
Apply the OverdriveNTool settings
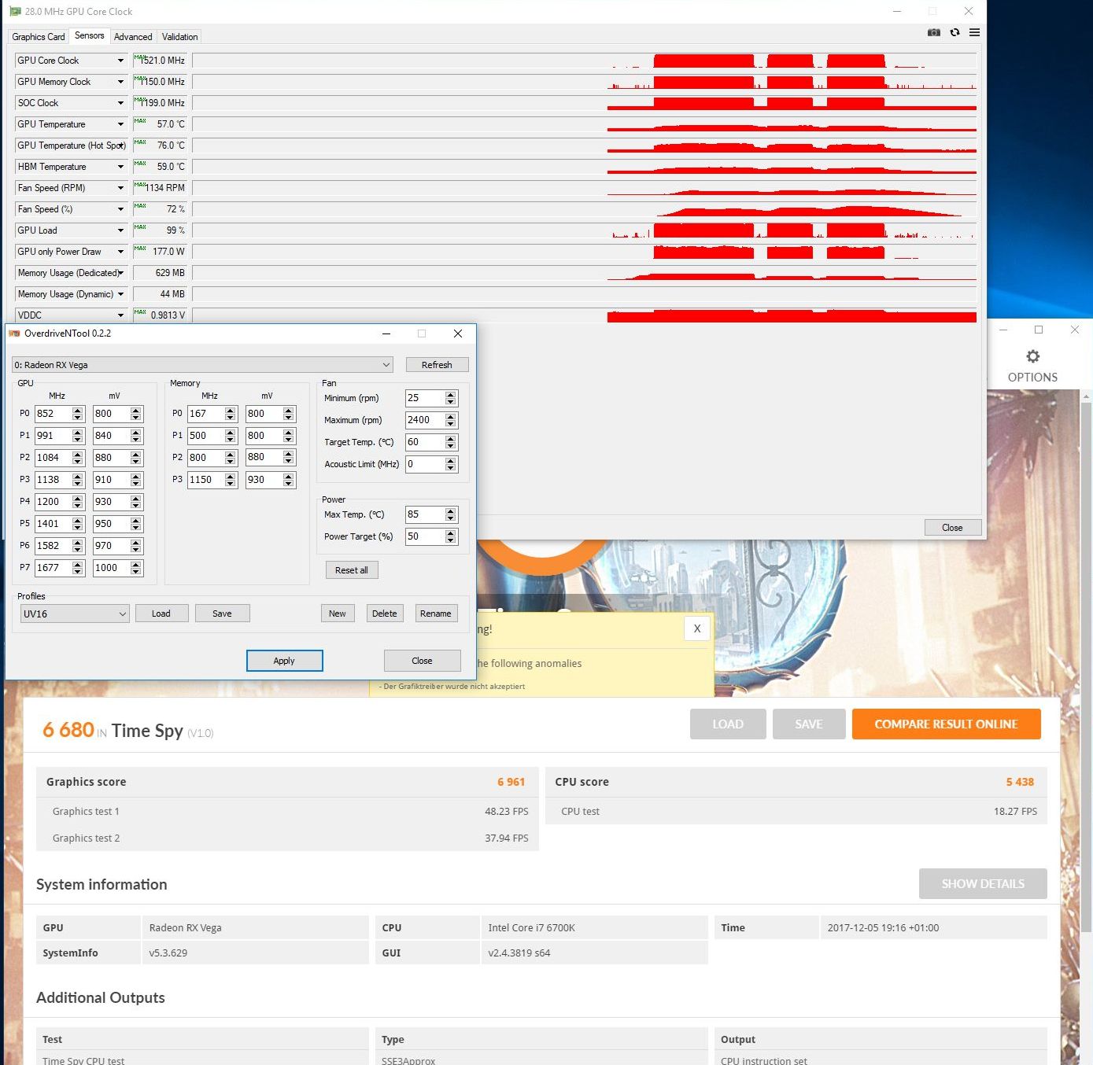pos(284,661)
